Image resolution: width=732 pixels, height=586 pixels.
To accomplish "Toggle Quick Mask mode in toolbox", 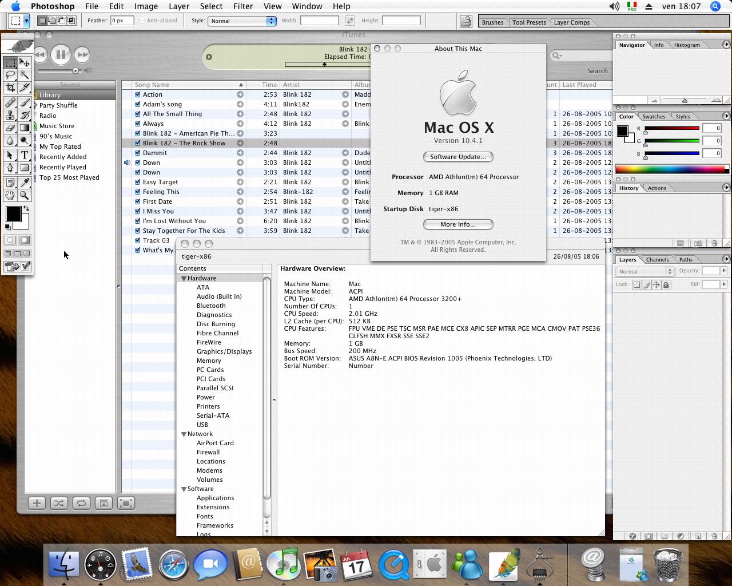I will tap(24, 240).
